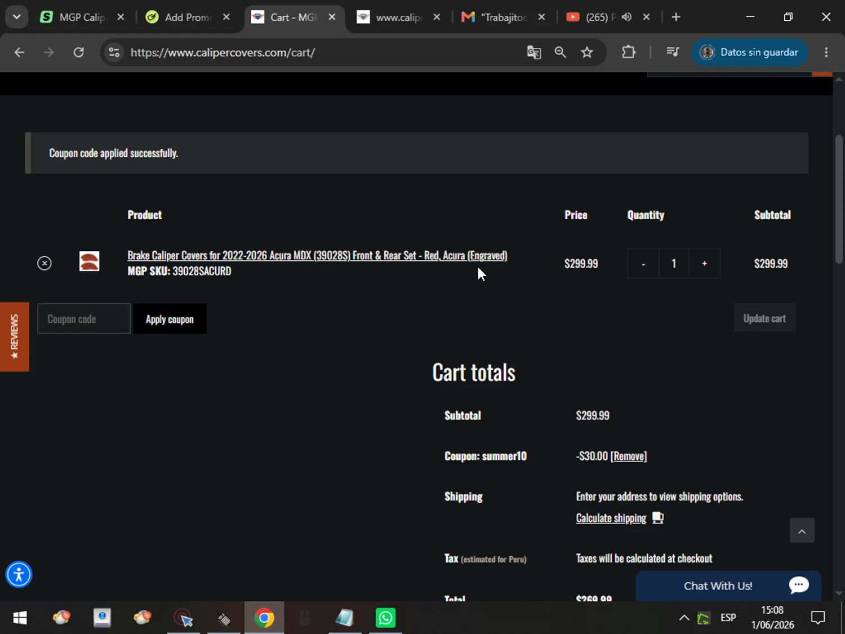
Task: Reload the cart page
Action: 79,52
